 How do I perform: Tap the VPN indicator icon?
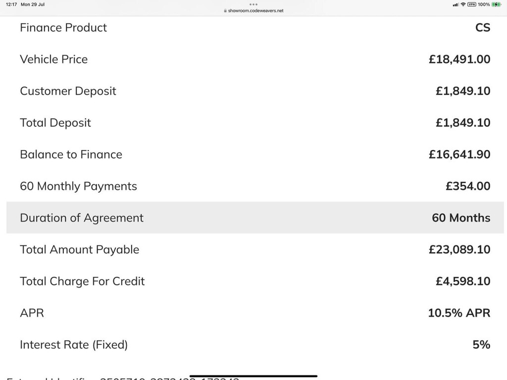472,4
